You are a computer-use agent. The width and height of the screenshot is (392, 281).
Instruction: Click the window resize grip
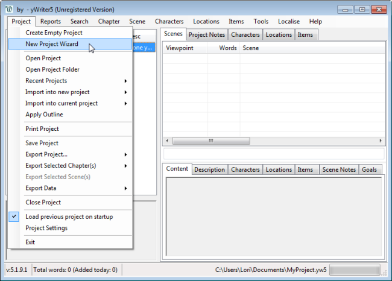pos(384,273)
